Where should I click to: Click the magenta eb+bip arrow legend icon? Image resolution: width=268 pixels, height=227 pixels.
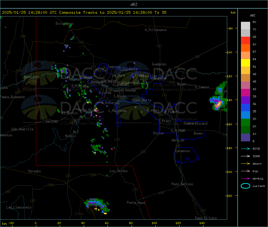coord(245,179)
